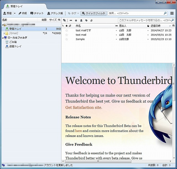
Task: Open the 'Get Satisfaction site.' link
Action: [x=84, y=108]
